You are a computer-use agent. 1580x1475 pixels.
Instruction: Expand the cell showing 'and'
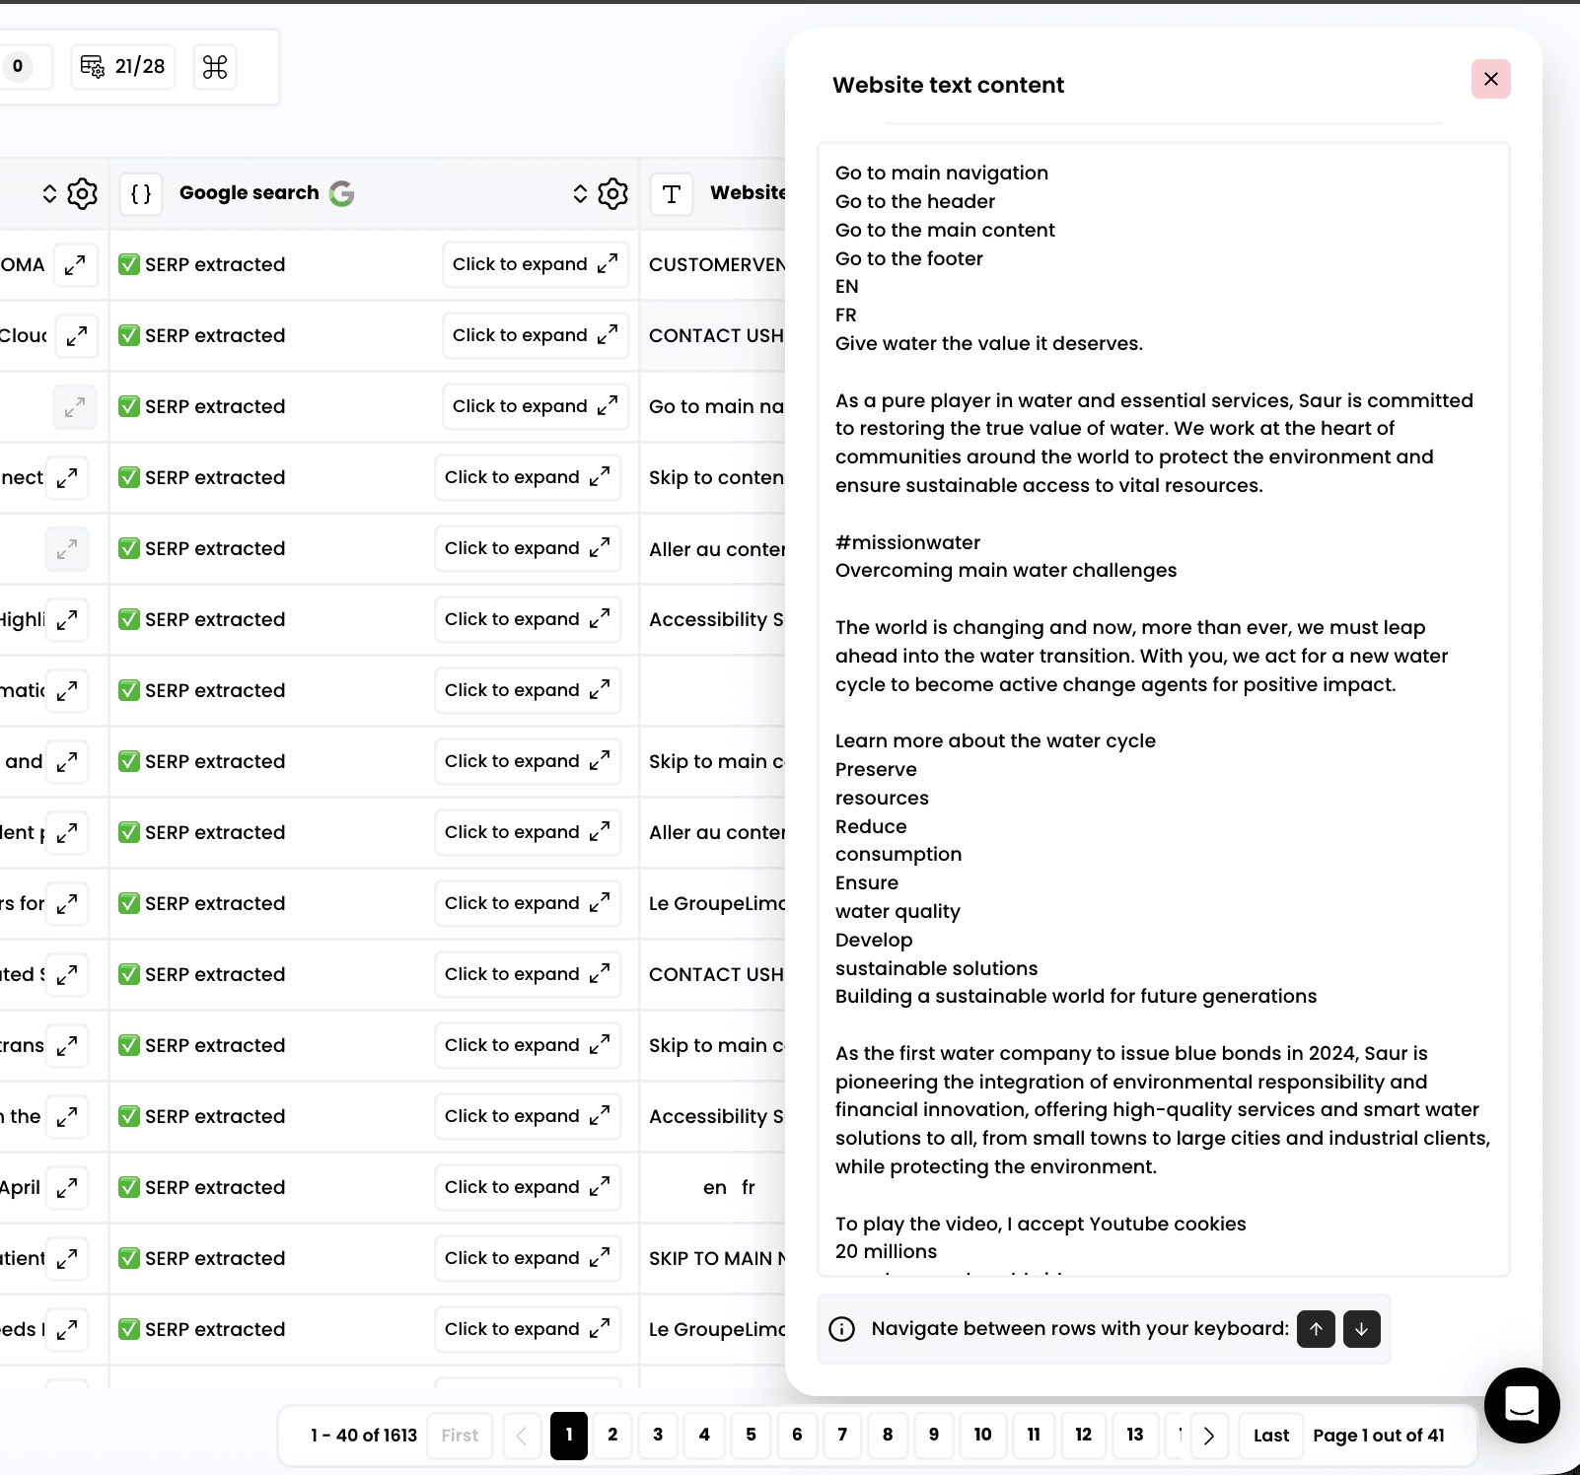[67, 761]
